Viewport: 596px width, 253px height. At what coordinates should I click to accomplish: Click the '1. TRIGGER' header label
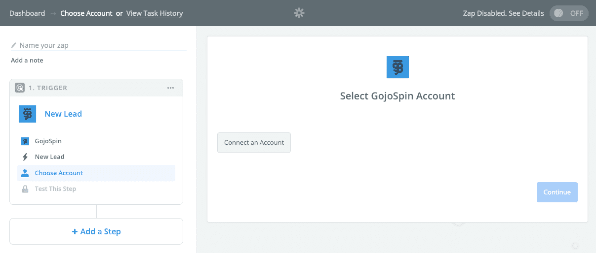point(48,88)
